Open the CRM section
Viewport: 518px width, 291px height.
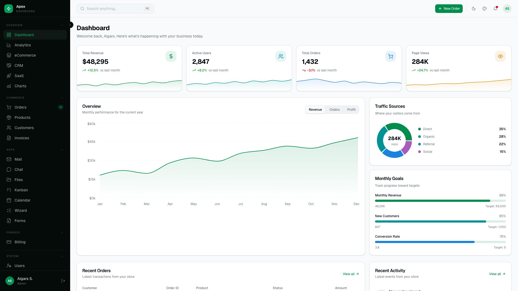[x=19, y=65]
